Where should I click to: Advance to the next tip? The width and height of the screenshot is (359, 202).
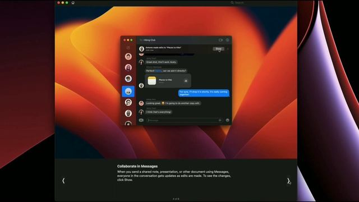(288, 181)
